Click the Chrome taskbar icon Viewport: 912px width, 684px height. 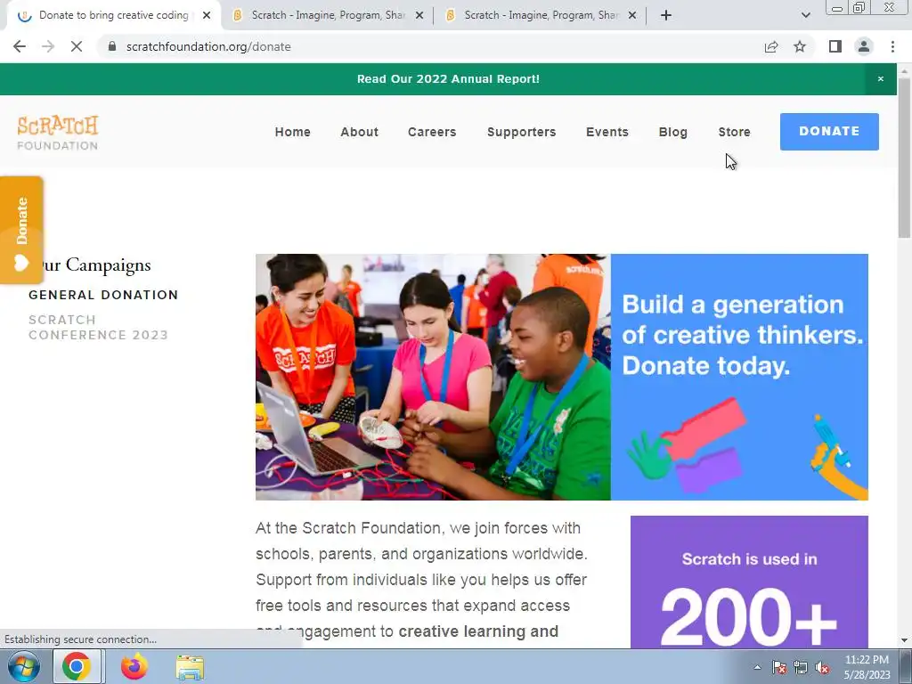pos(77,666)
